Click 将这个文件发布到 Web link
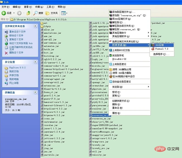182x158 pixels. pyautogui.click(x=21, y=43)
